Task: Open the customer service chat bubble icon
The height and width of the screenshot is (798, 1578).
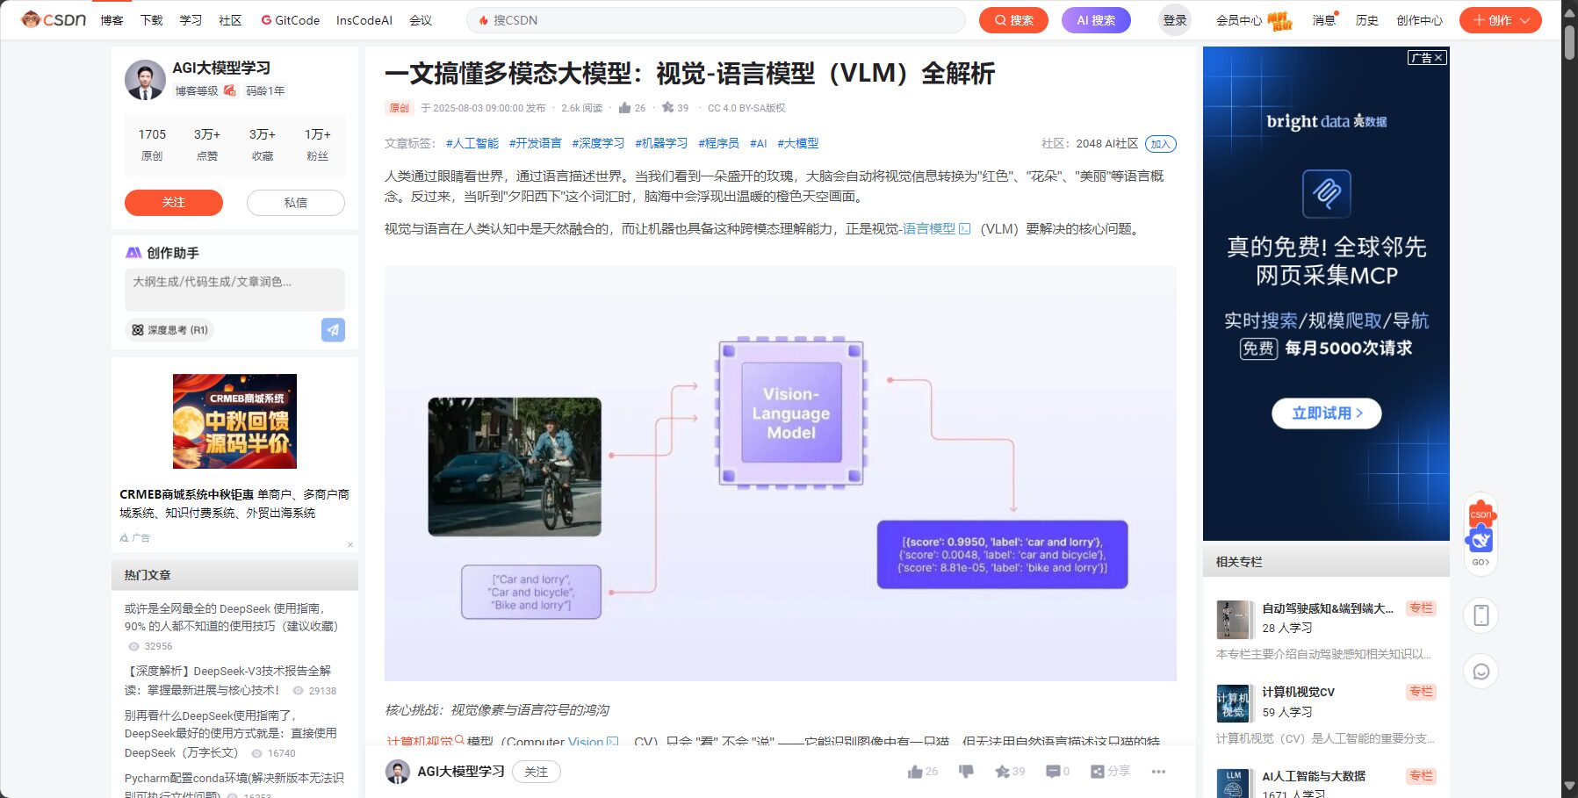Action: (1481, 672)
